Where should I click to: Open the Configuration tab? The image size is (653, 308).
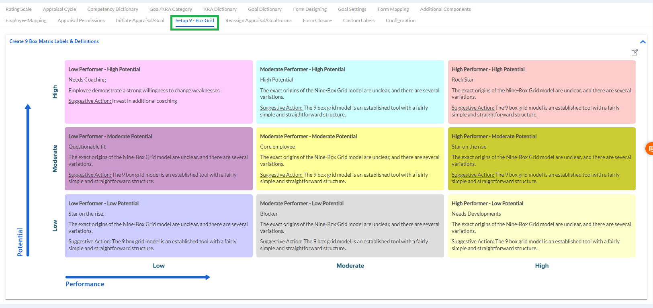(x=400, y=20)
